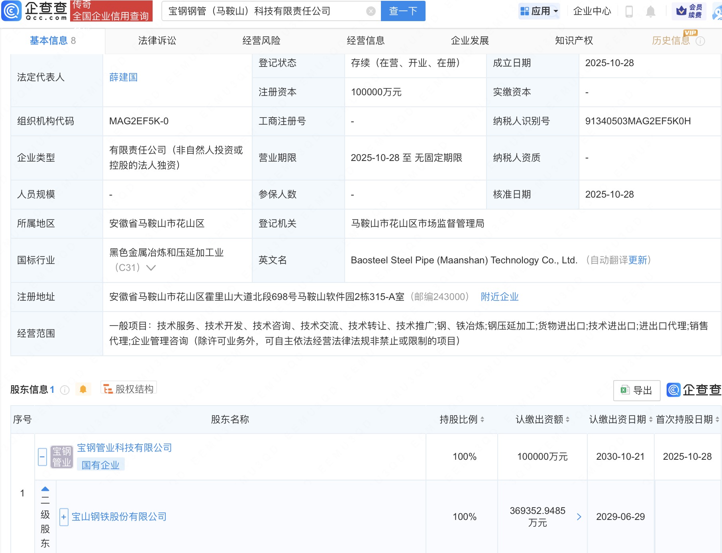Image resolution: width=722 pixels, height=553 pixels.
Task: Clear the search box text
Action: coord(371,11)
